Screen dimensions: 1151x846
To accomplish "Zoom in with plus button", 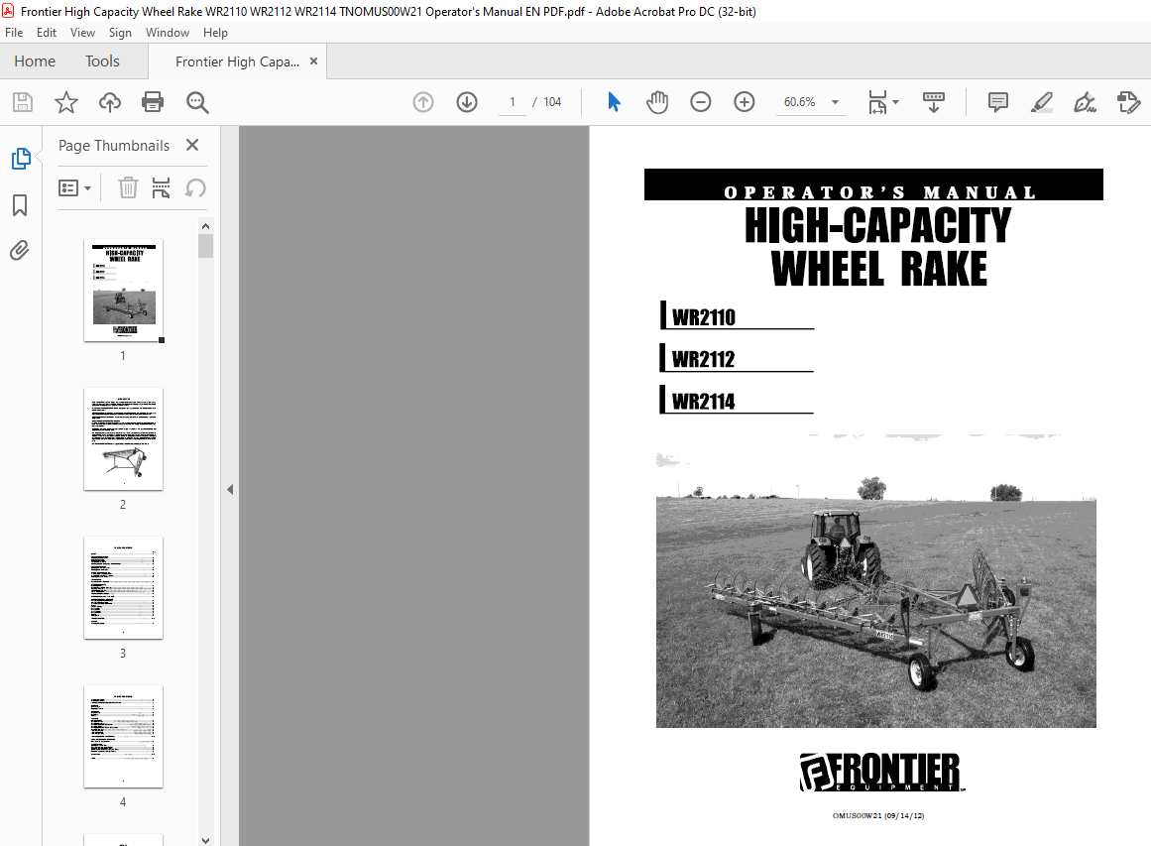I will click(745, 102).
